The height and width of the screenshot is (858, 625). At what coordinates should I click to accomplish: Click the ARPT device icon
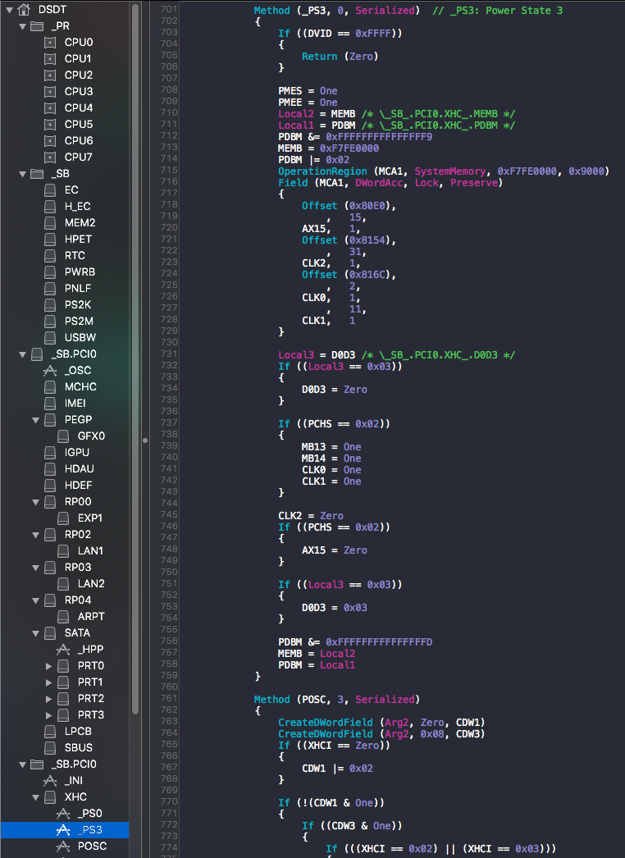(63, 617)
